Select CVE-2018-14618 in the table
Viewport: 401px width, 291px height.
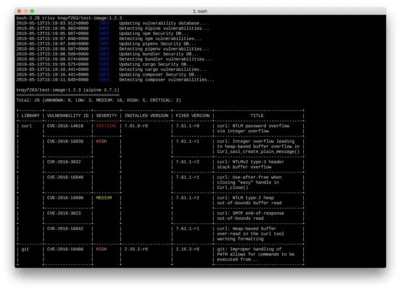[x=65, y=126]
